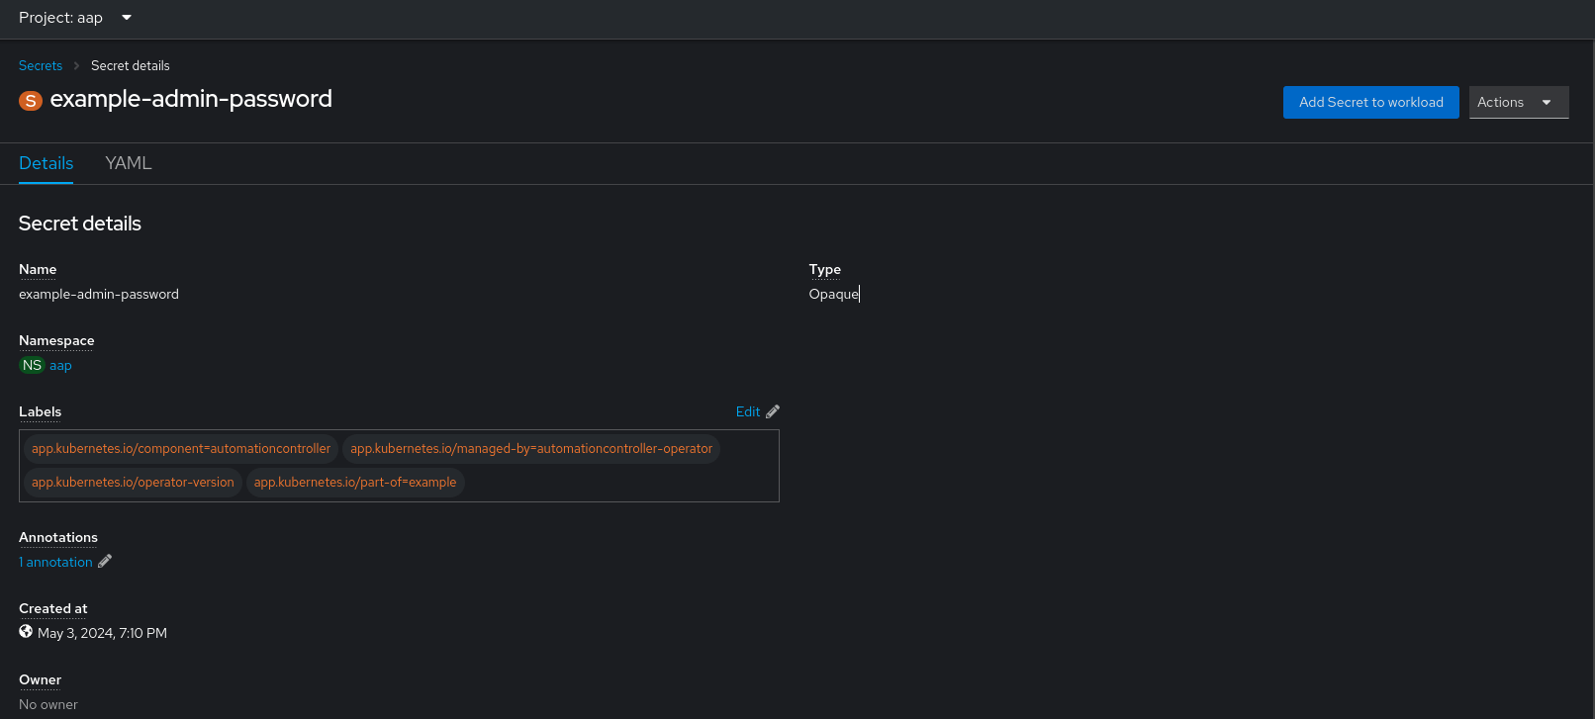Click Add Secret to workload button
Image resolution: width=1595 pixels, height=719 pixels.
1370,102
